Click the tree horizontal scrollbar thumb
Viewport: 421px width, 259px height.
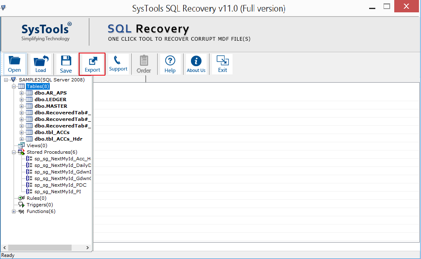coord(40,247)
